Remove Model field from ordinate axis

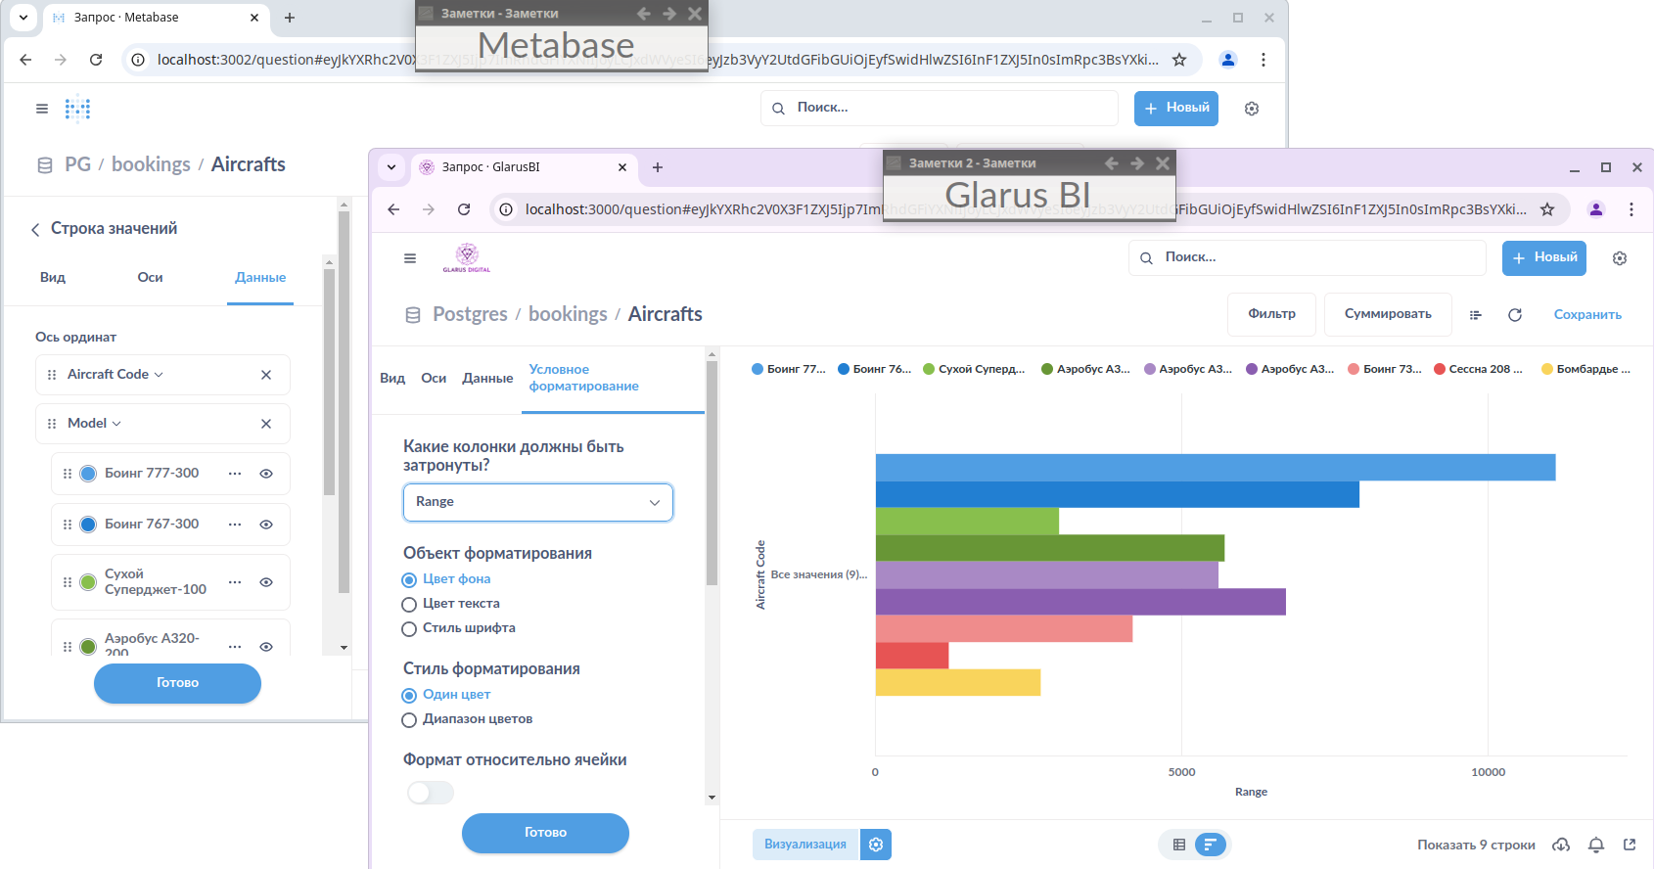click(266, 424)
